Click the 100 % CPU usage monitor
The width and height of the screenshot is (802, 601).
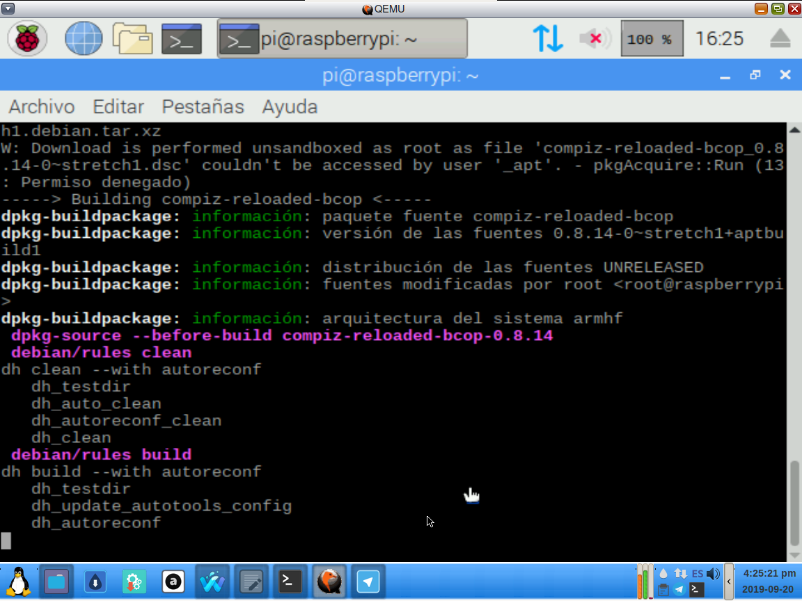pos(652,38)
